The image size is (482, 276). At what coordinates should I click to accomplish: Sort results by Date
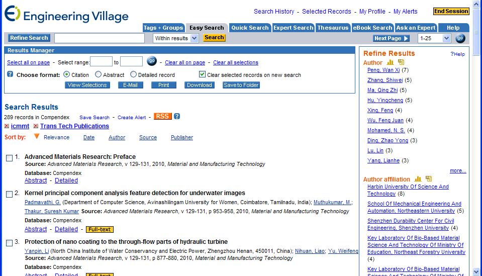[x=89, y=137]
